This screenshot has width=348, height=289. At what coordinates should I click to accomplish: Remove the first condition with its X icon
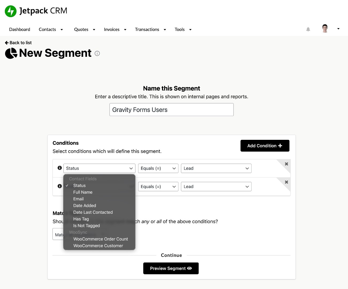(x=286, y=164)
